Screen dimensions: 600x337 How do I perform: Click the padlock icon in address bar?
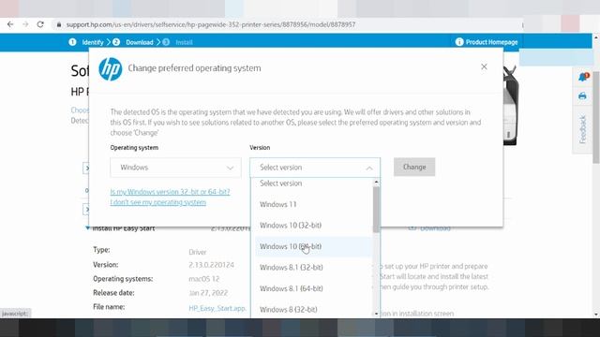[58, 24]
